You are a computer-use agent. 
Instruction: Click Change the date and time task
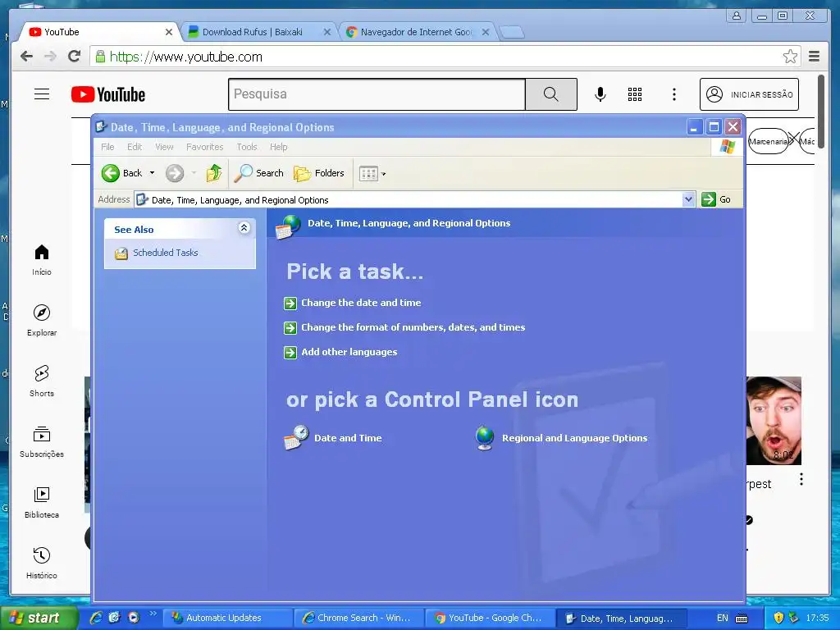click(x=361, y=303)
